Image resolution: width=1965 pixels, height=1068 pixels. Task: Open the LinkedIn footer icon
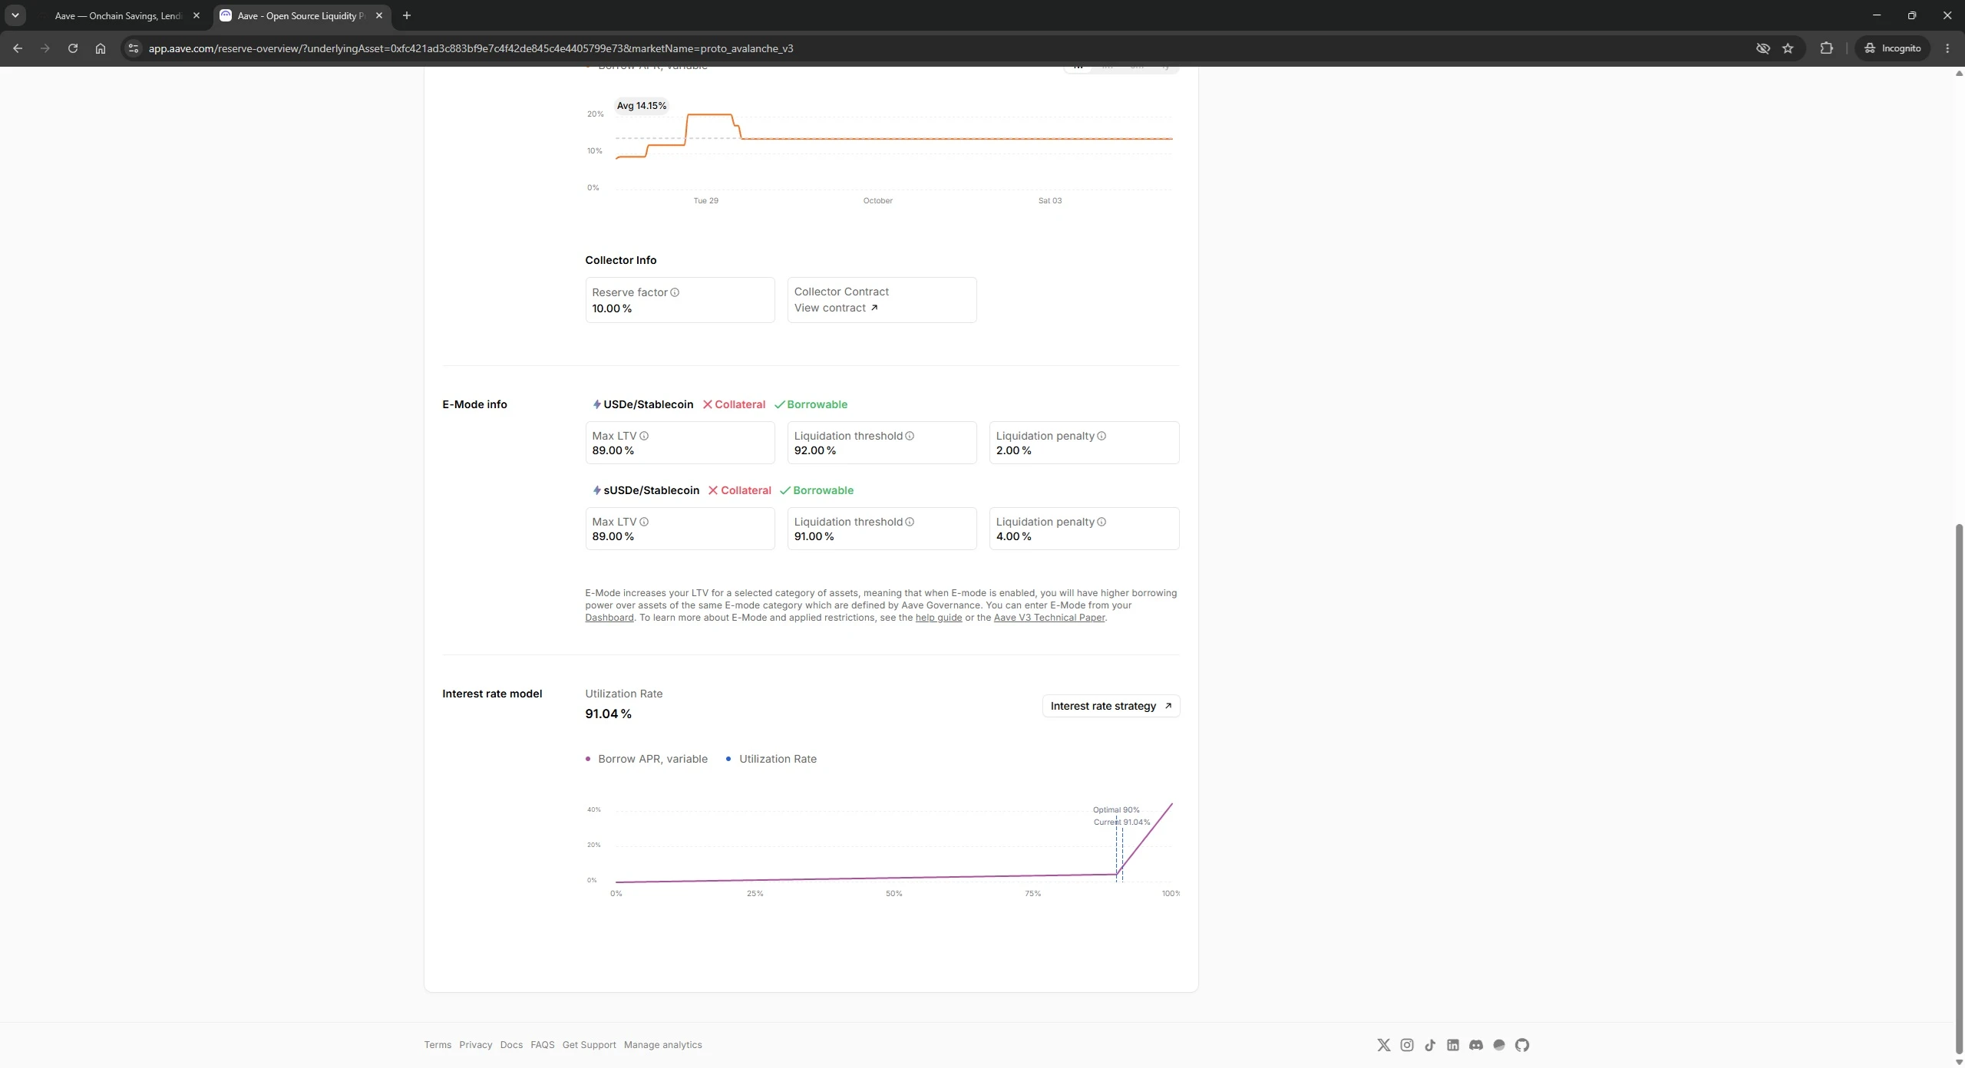point(1453,1045)
